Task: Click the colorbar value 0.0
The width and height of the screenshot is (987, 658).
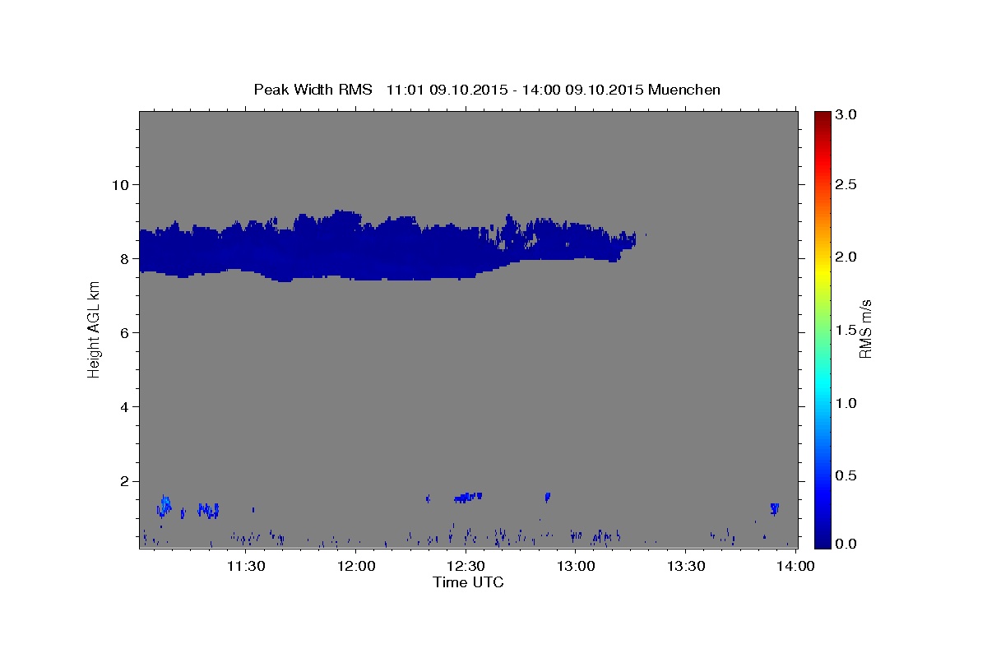Action: tap(848, 544)
